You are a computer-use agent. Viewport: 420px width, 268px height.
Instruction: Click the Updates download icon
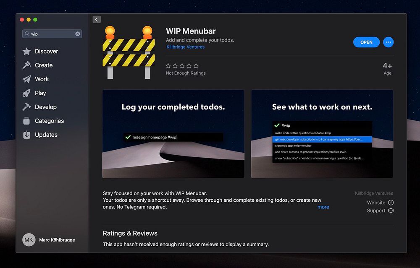click(26, 135)
